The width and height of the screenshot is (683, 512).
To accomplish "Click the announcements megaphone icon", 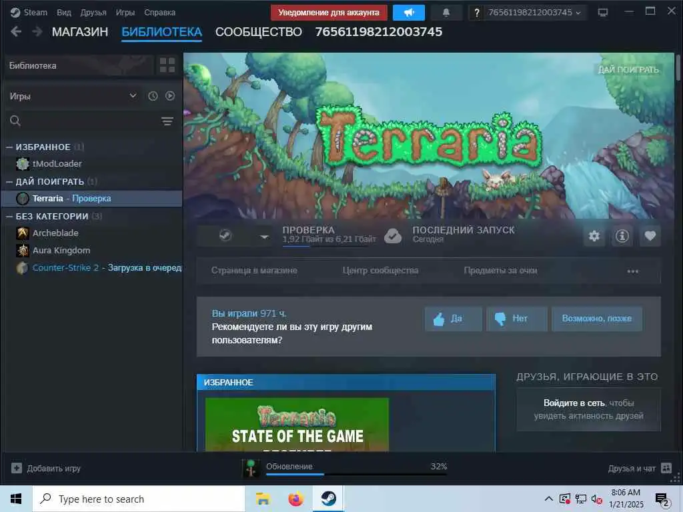I will (x=409, y=13).
